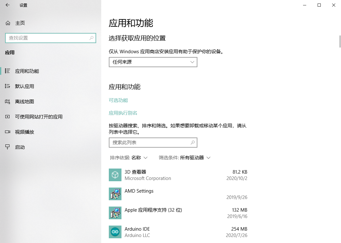The image size is (341, 243).
Task: Click the 2019/6/16 install date
Action: coord(237,216)
